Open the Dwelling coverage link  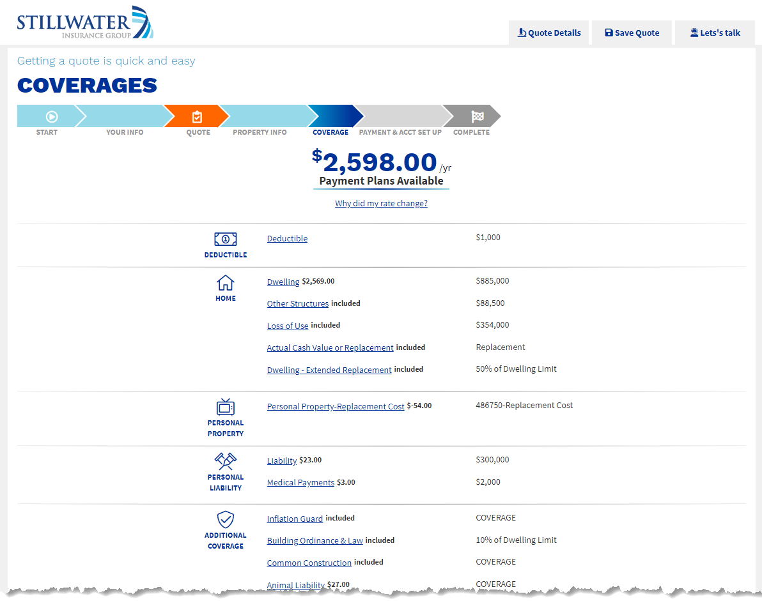click(x=283, y=282)
